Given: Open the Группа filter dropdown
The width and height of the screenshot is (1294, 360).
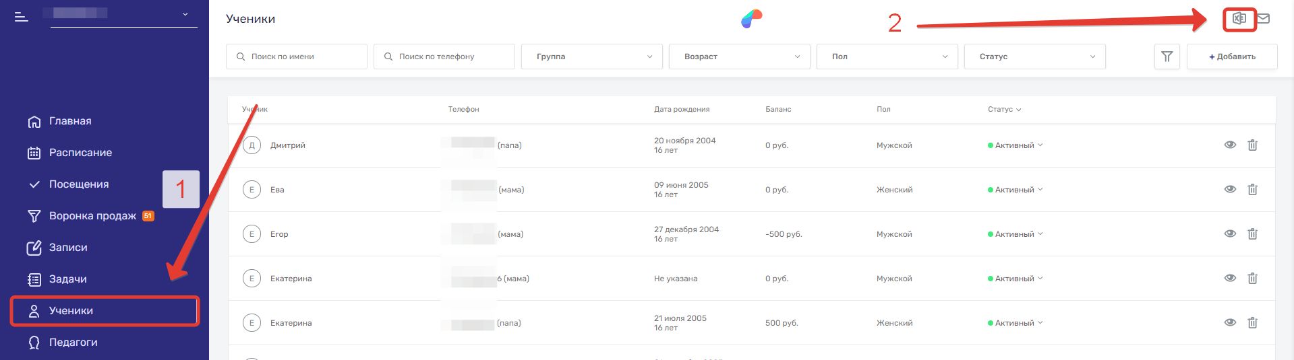Looking at the screenshot, I should pos(592,57).
